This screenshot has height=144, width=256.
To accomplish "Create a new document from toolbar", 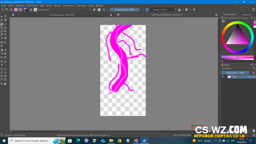I will (3, 10).
